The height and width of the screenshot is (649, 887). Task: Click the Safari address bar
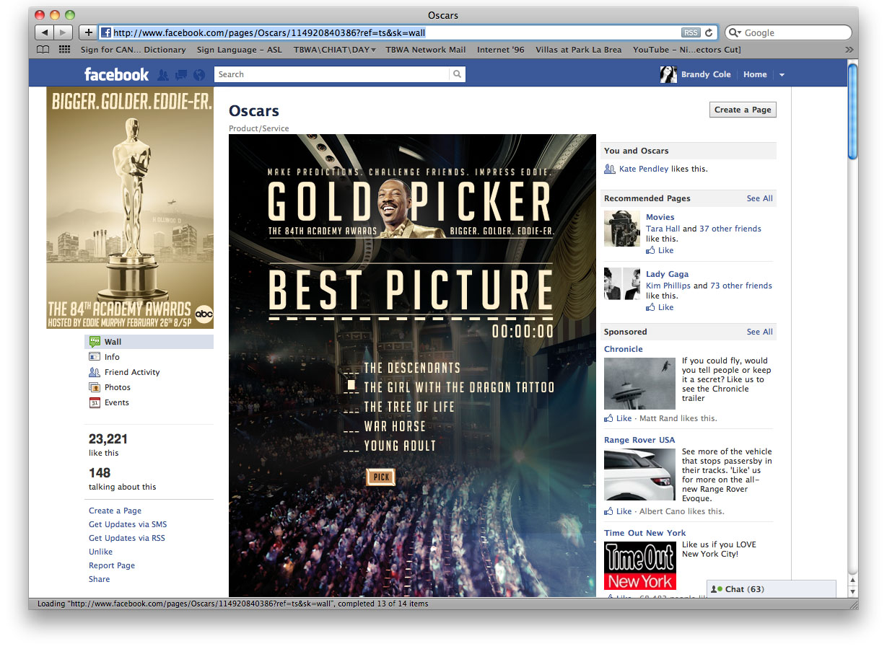click(x=408, y=32)
